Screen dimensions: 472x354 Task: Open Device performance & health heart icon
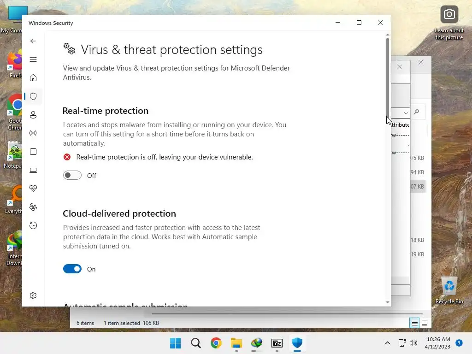click(33, 189)
